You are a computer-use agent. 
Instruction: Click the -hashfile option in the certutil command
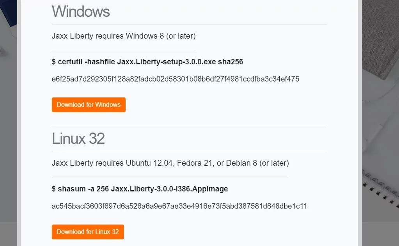click(100, 62)
